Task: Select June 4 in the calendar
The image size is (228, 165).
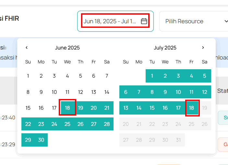Action: pyautogui.click(x=67, y=76)
